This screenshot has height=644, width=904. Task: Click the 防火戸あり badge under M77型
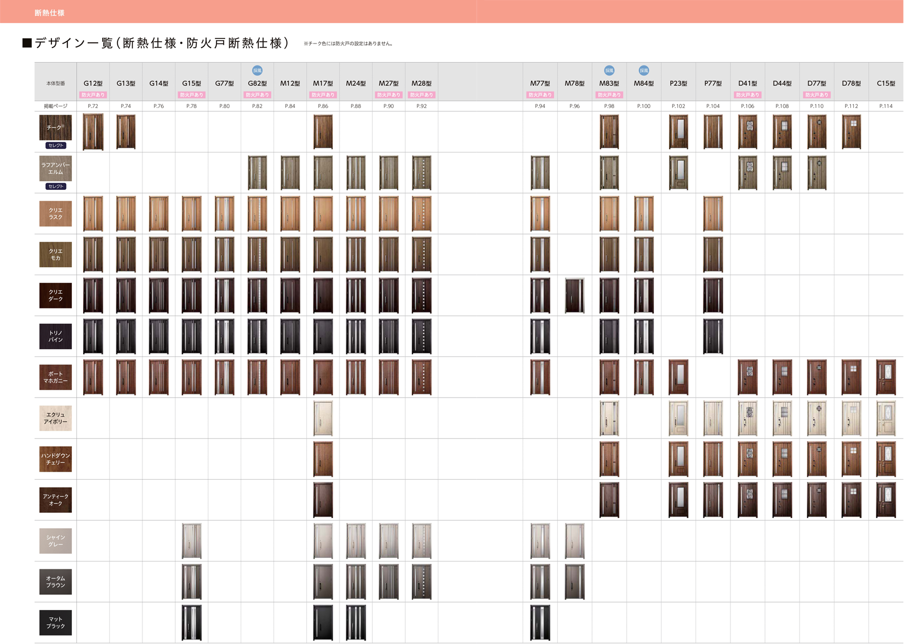click(x=540, y=95)
